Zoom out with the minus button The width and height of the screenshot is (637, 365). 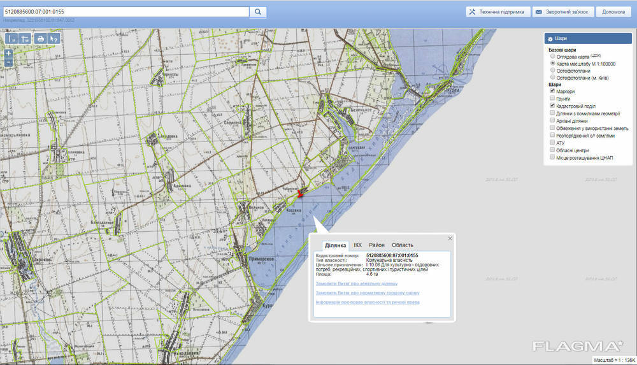point(8,62)
